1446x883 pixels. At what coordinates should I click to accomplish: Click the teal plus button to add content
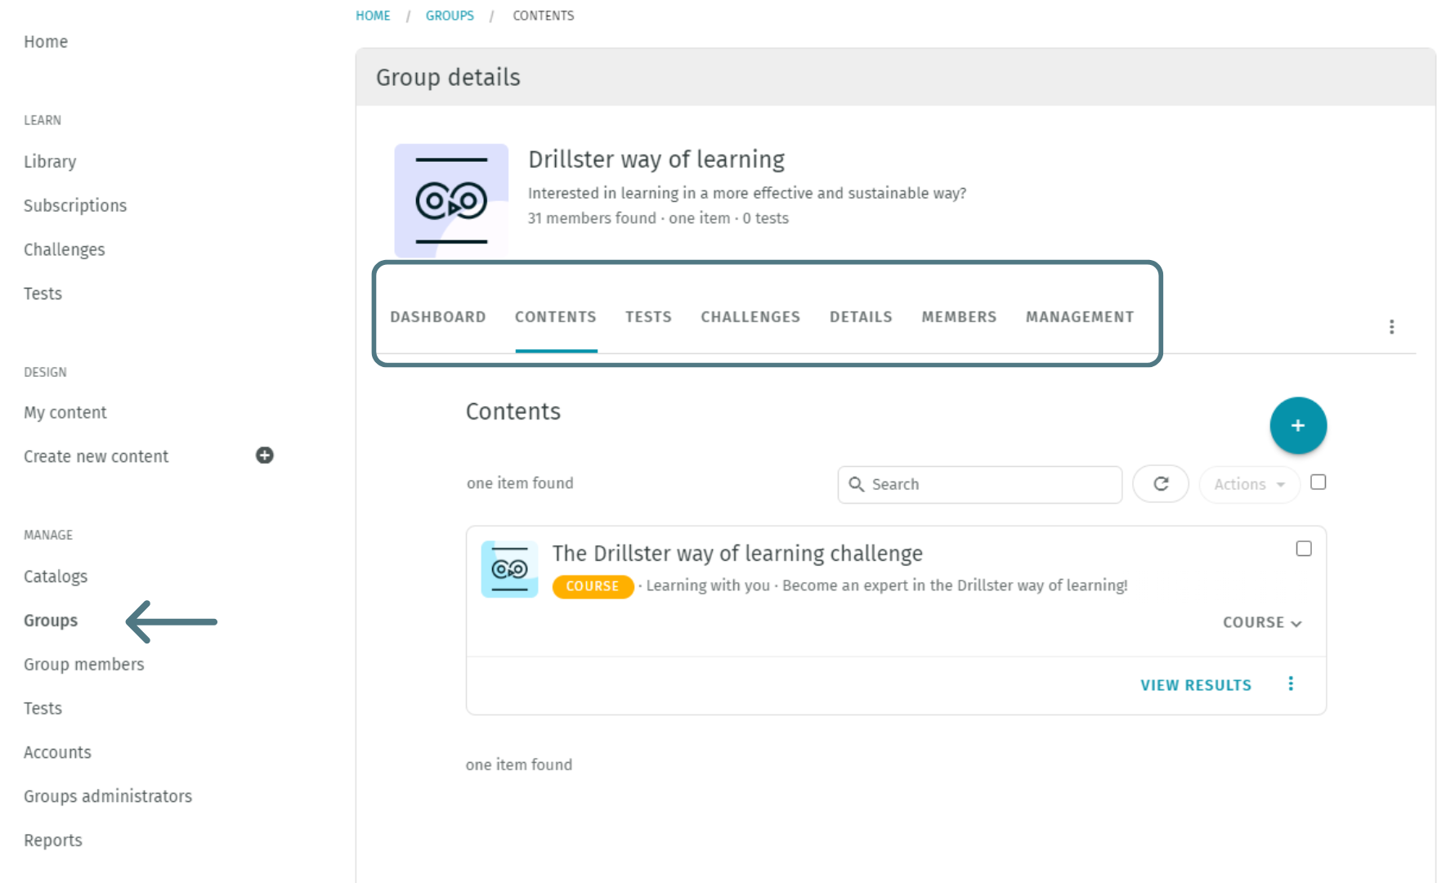pyautogui.click(x=1298, y=425)
